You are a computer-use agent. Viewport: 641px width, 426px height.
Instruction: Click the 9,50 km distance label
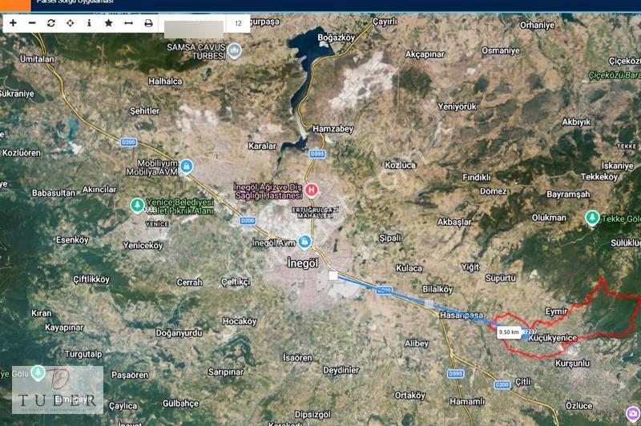509,332
